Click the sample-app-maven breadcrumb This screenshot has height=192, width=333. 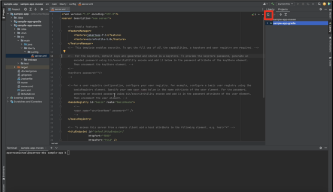(31, 4)
